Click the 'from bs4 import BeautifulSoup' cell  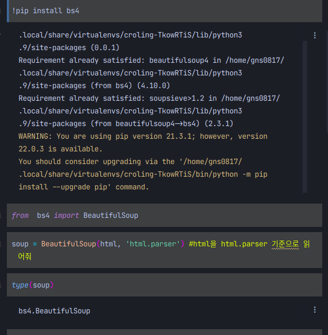pos(165,215)
